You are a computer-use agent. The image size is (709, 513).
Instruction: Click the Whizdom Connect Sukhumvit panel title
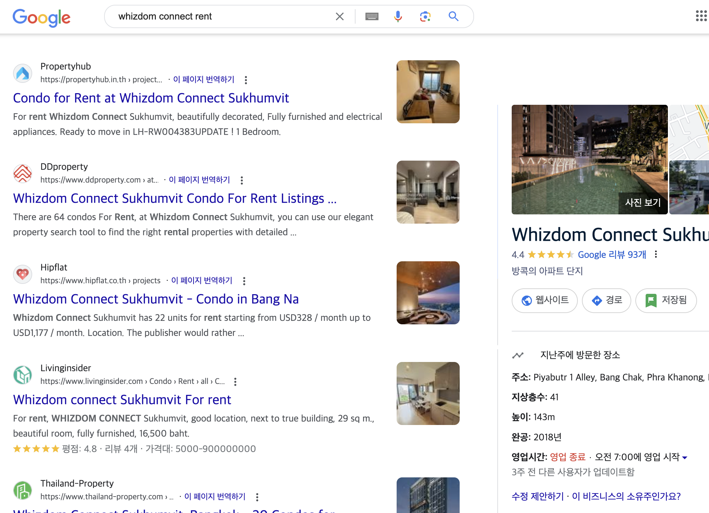[610, 235]
